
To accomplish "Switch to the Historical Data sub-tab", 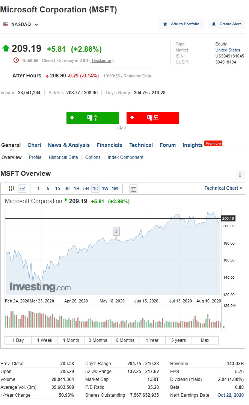I will click(63, 157).
